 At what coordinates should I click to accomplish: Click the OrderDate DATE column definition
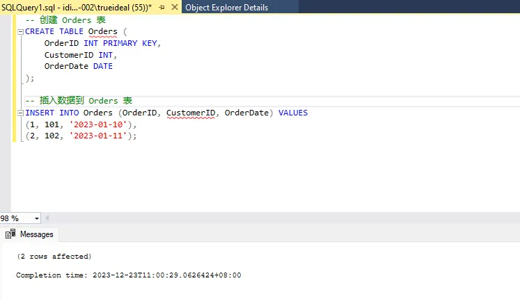79,66
